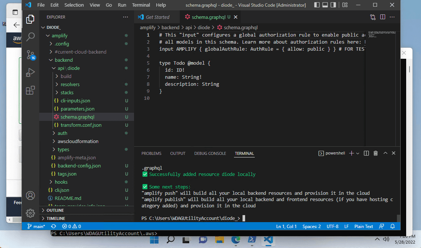Kill terminal with trash icon
The image size is (421, 248).
click(375, 153)
